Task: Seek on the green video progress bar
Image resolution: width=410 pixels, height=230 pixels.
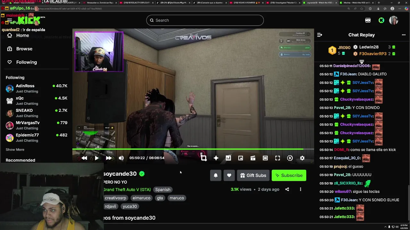Action: click(x=193, y=149)
